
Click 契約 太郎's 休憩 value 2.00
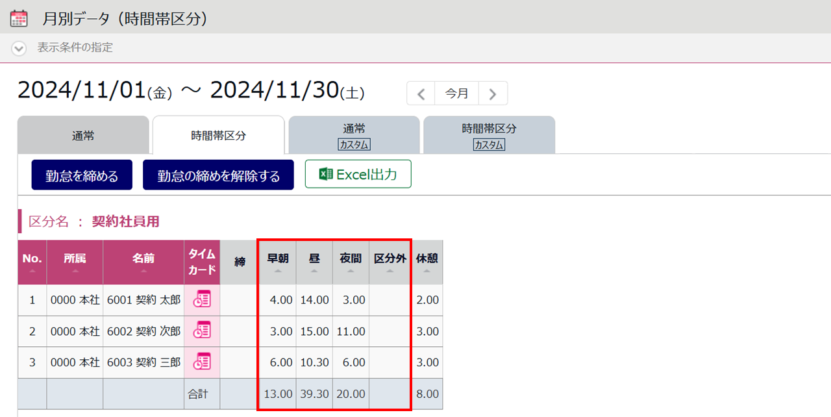tap(427, 300)
